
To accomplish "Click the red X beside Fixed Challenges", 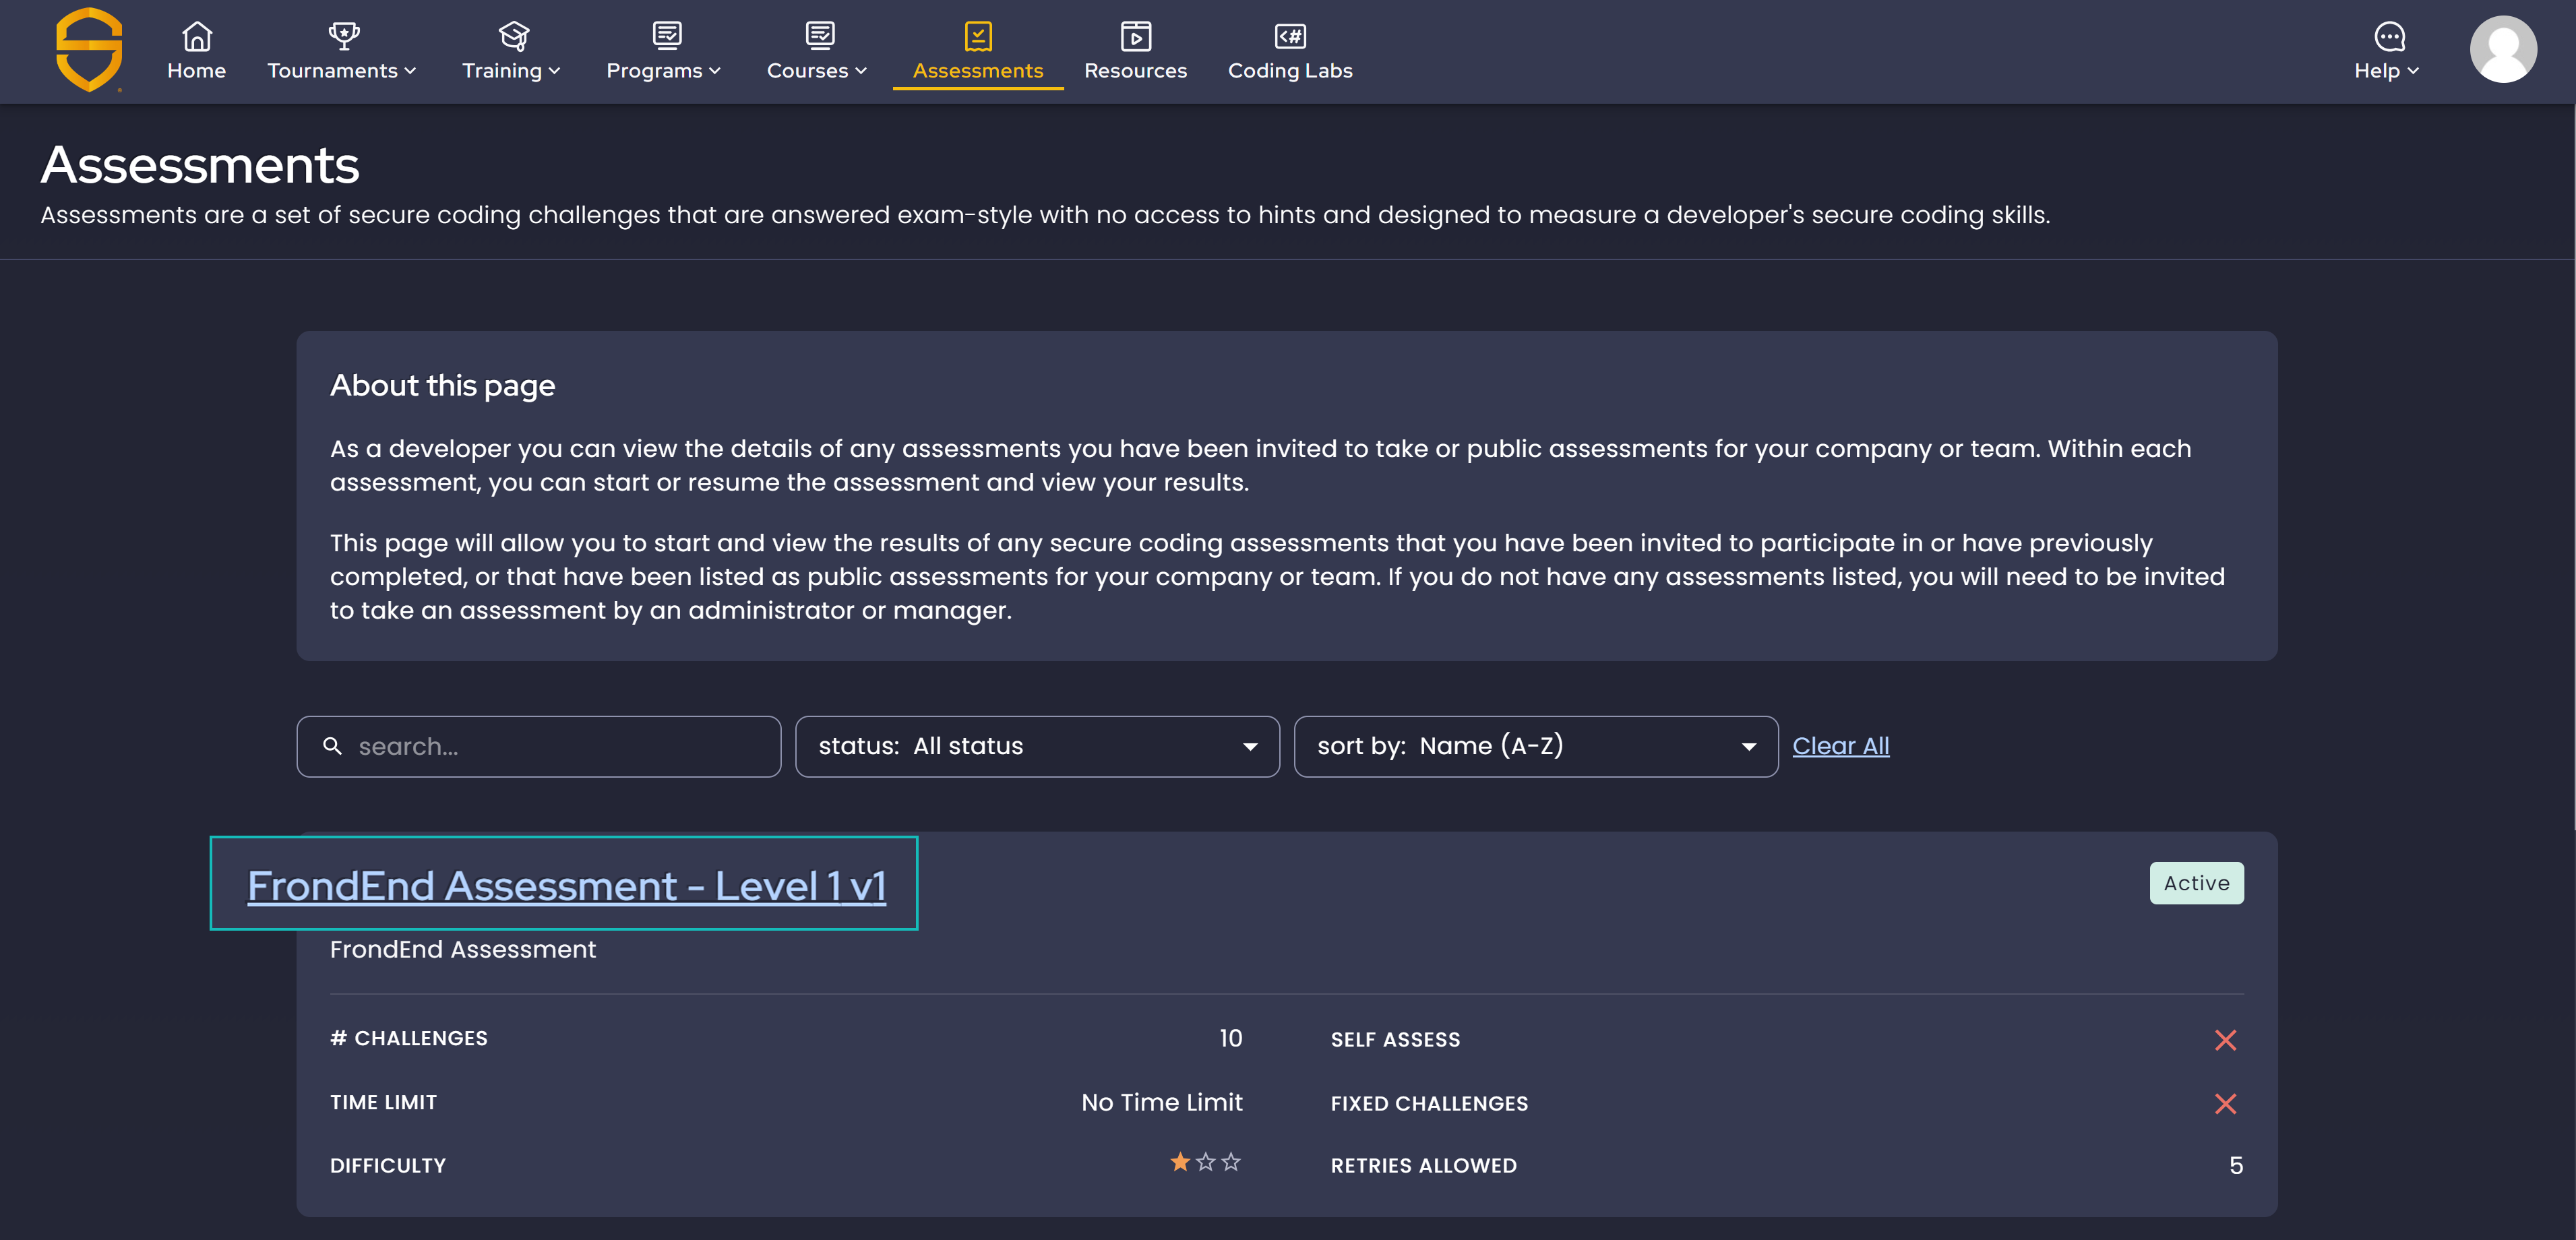I will point(2225,1104).
